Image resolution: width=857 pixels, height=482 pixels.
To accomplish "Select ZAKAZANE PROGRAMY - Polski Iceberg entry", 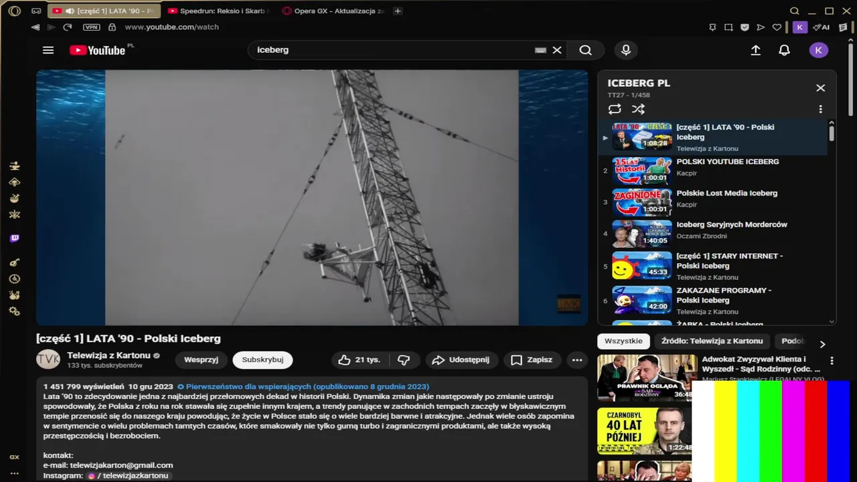I will point(713,301).
